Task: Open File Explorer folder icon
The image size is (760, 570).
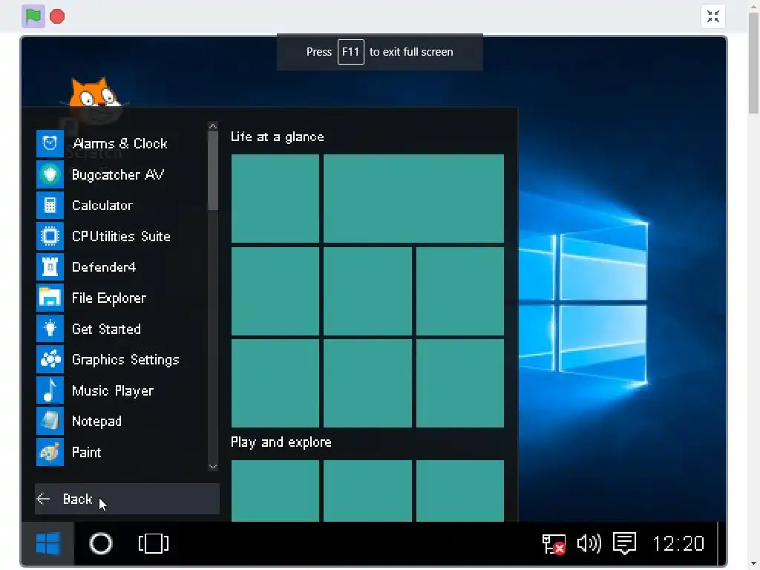Action: click(x=50, y=298)
